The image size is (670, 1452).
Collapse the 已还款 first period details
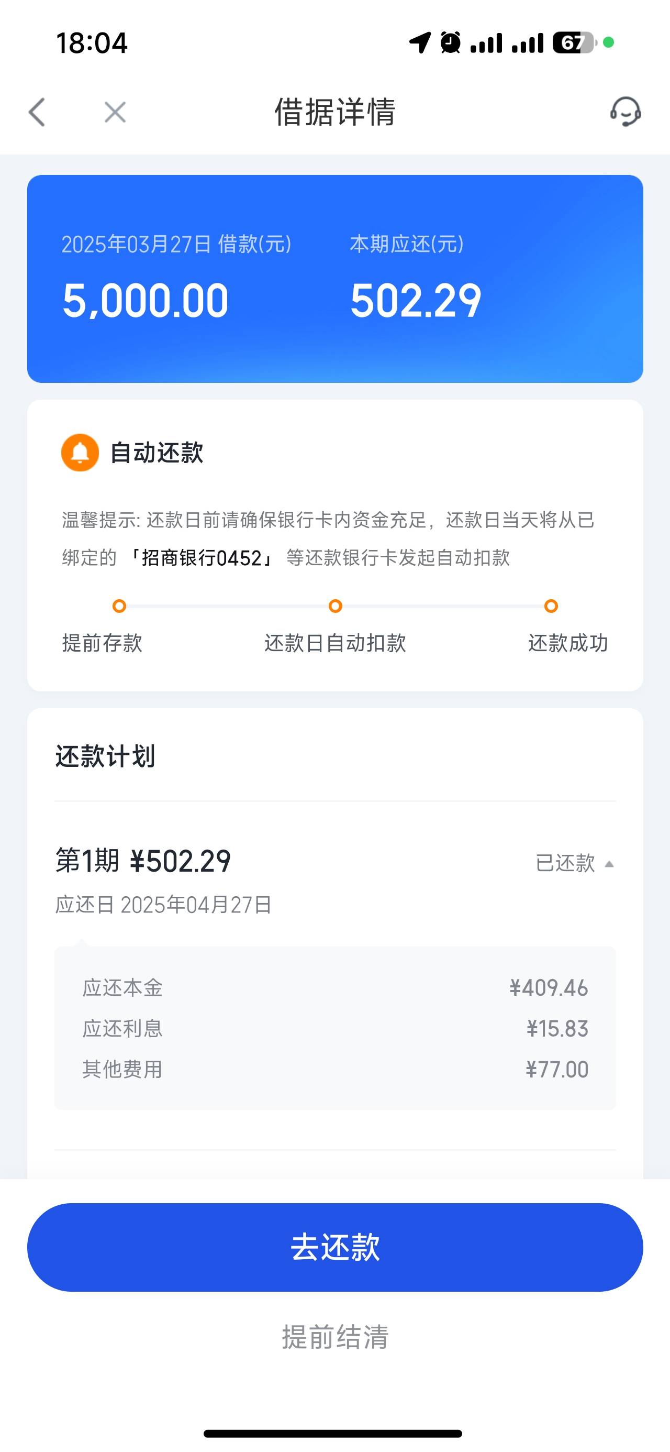574,863
